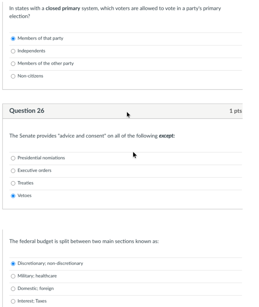Click the 'Vetoes' answer label text
The height and width of the screenshot is (307, 259).
point(24,196)
